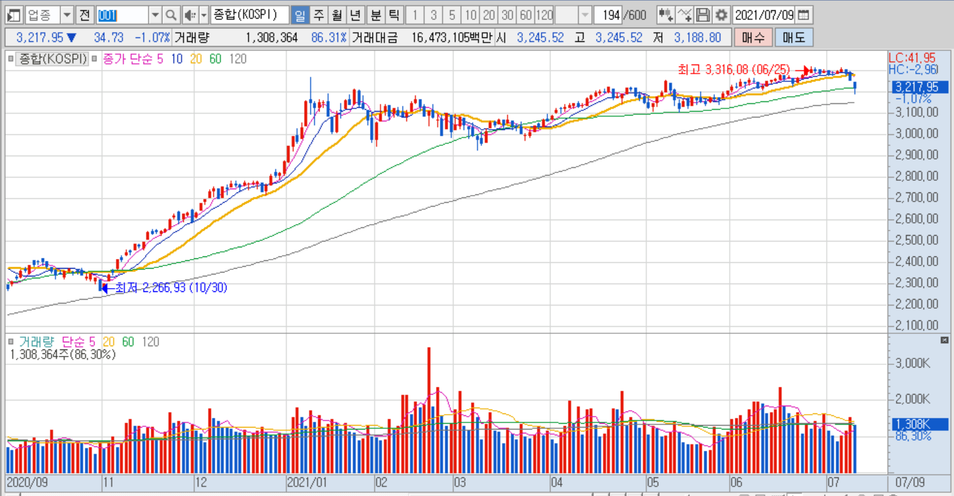Choose the 20 interval button

pos(489,15)
